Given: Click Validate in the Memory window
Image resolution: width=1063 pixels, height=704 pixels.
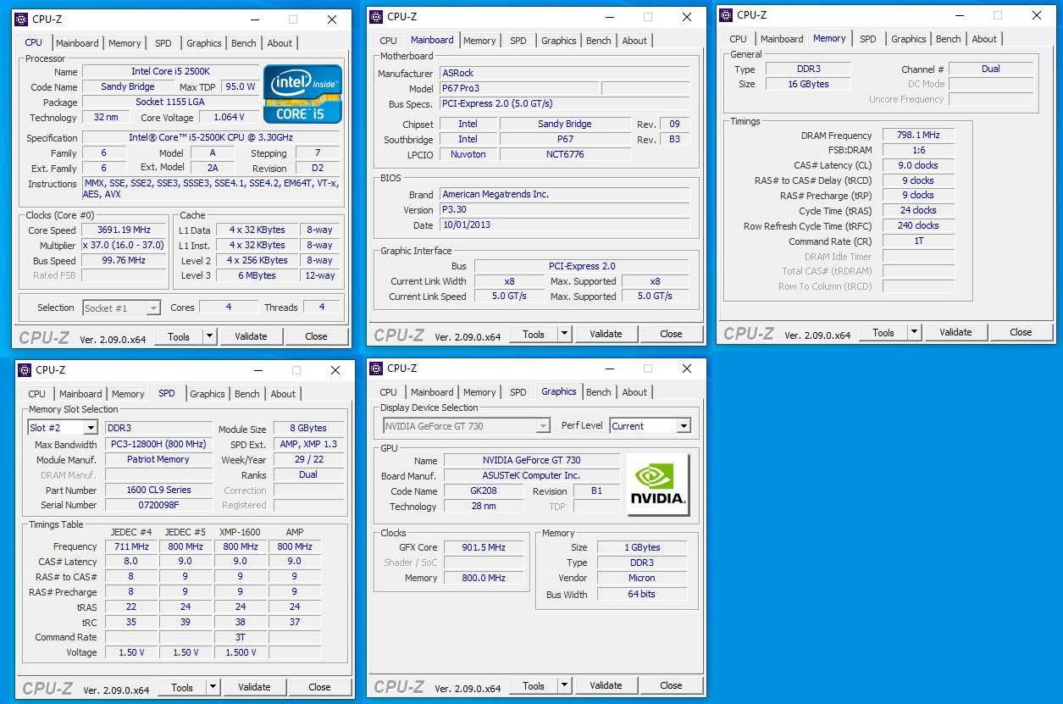Looking at the screenshot, I should [955, 332].
